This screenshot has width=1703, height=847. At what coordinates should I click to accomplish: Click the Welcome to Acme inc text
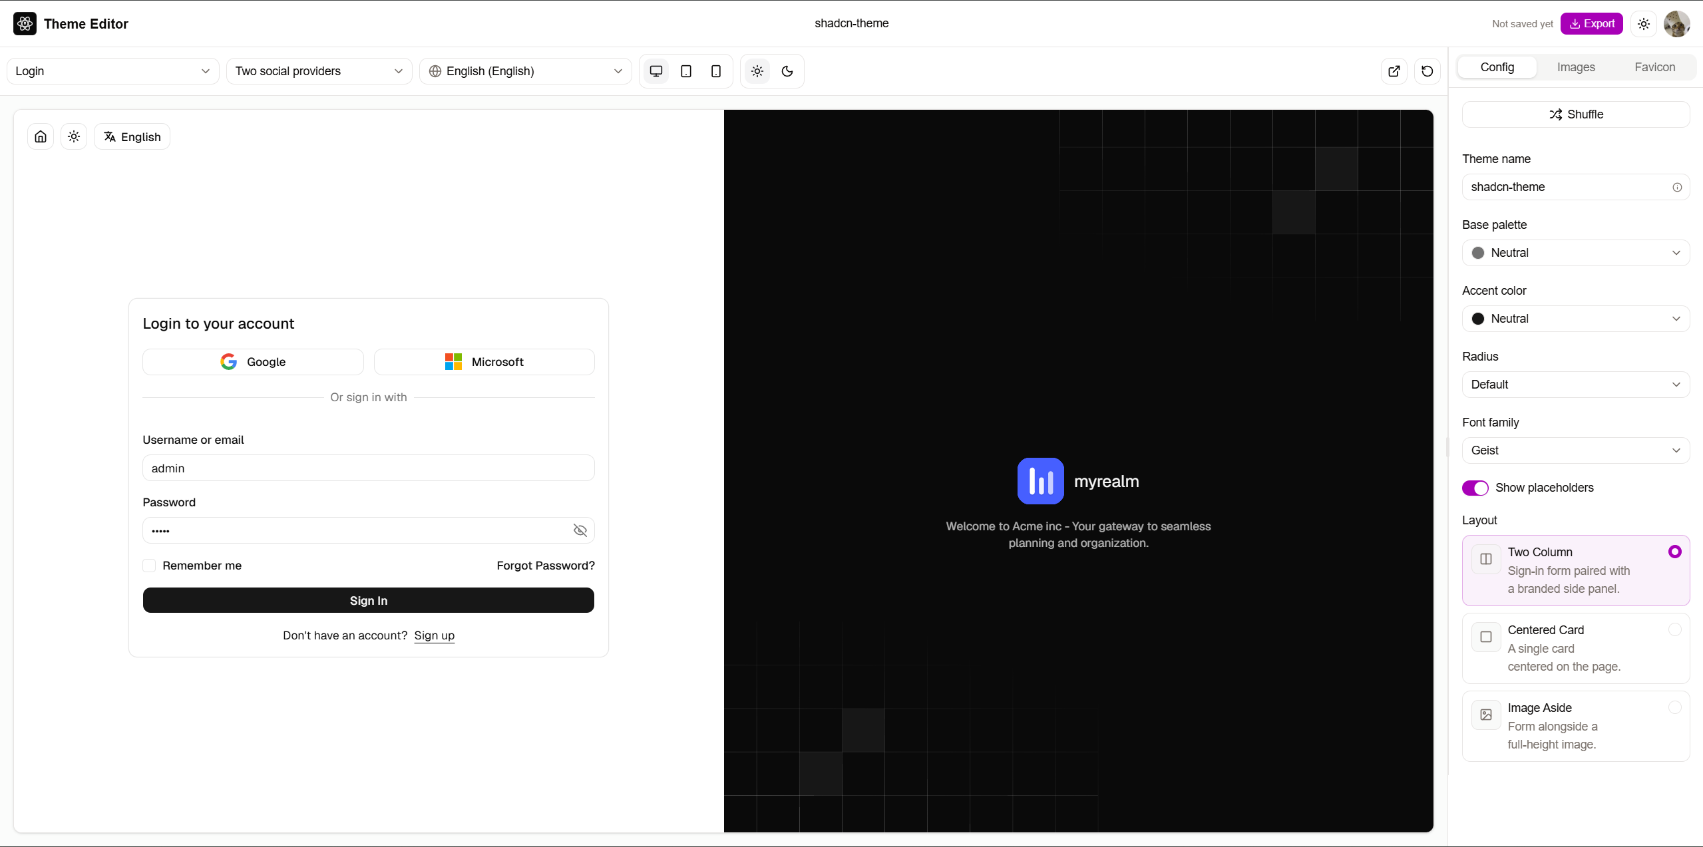(x=1079, y=534)
